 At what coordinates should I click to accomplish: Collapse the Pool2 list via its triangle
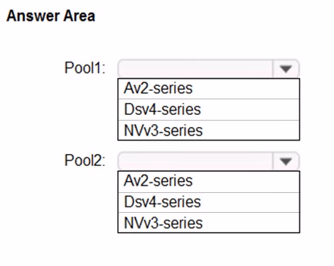click(x=286, y=161)
